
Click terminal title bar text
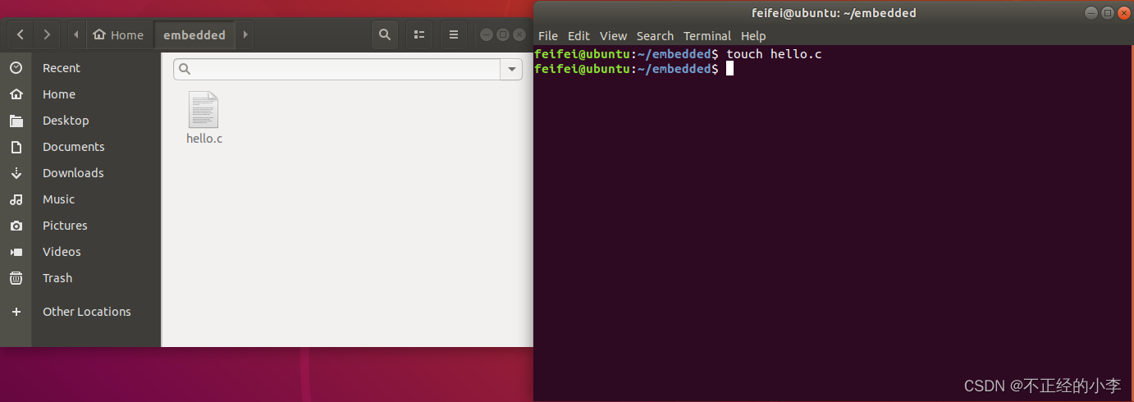(834, 13)
